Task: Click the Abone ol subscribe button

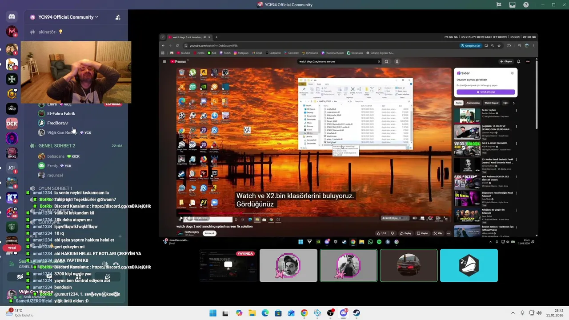Action: 209,233
